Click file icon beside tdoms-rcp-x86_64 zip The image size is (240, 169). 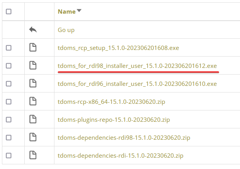pos(33,101)
